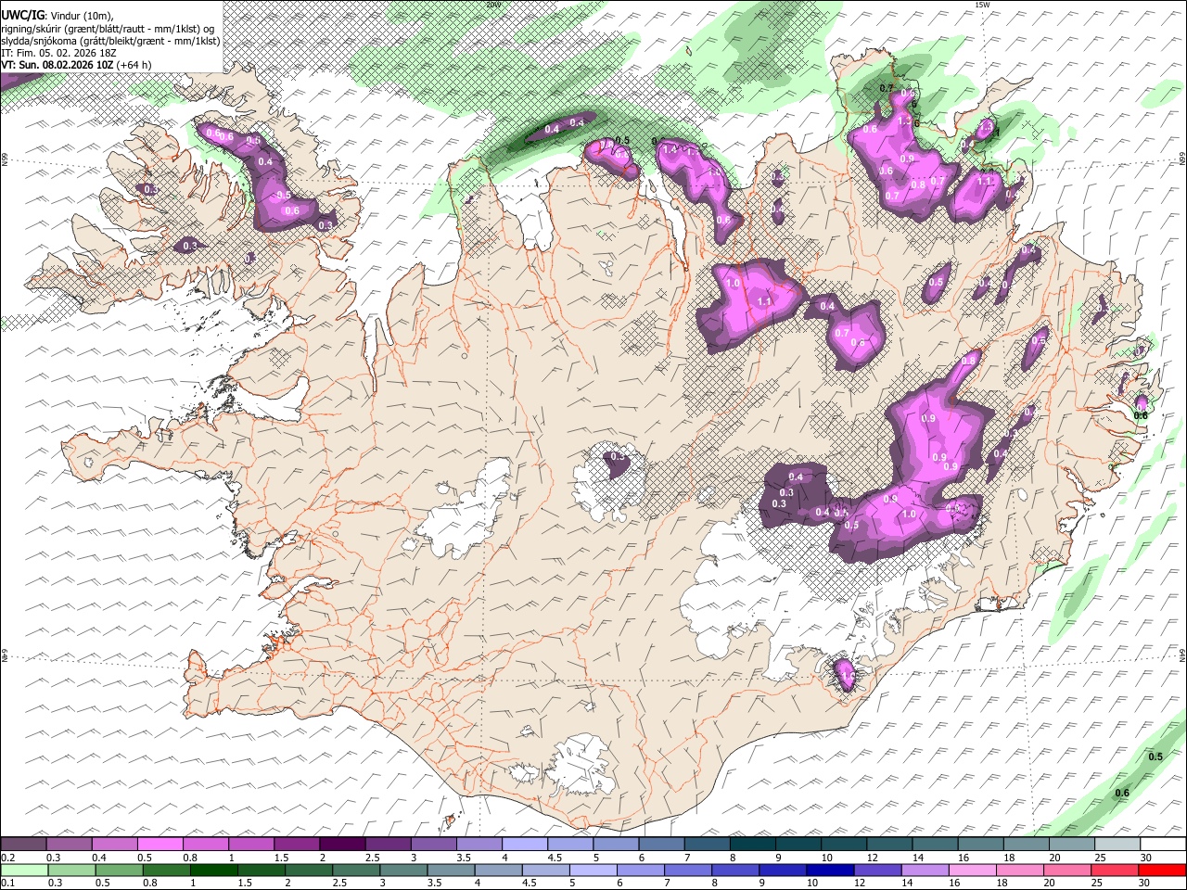Pick upper legend bright pink swatch 0.5–0.8
Viewport: 1187px width, 890px height.
click(x=160, y=845)
